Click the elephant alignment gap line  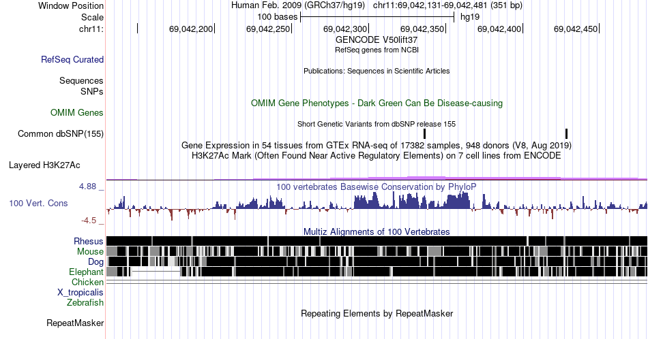(156, 272)
